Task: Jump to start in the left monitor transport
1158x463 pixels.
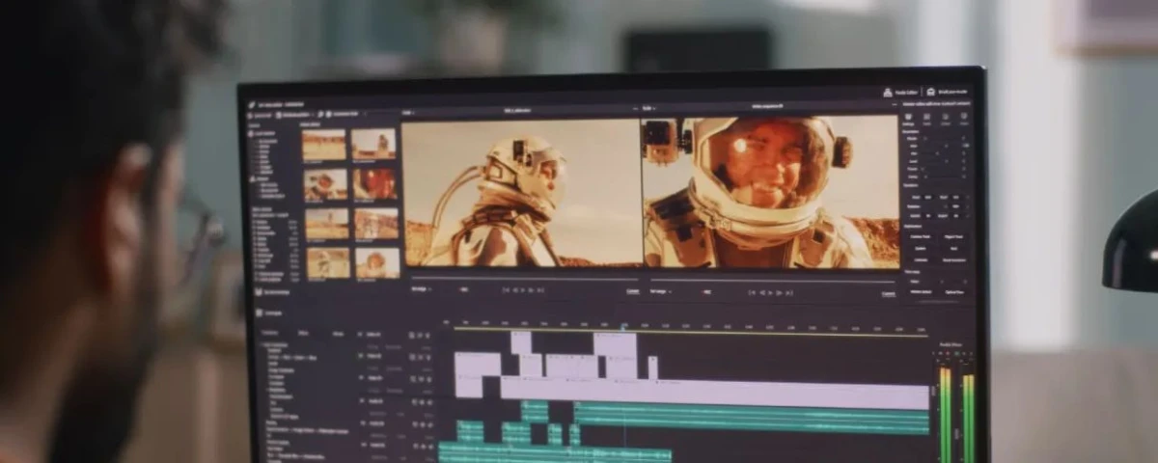Action: pyautogui.click(x=506, y=289)
